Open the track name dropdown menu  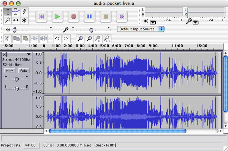pos(29,55)
